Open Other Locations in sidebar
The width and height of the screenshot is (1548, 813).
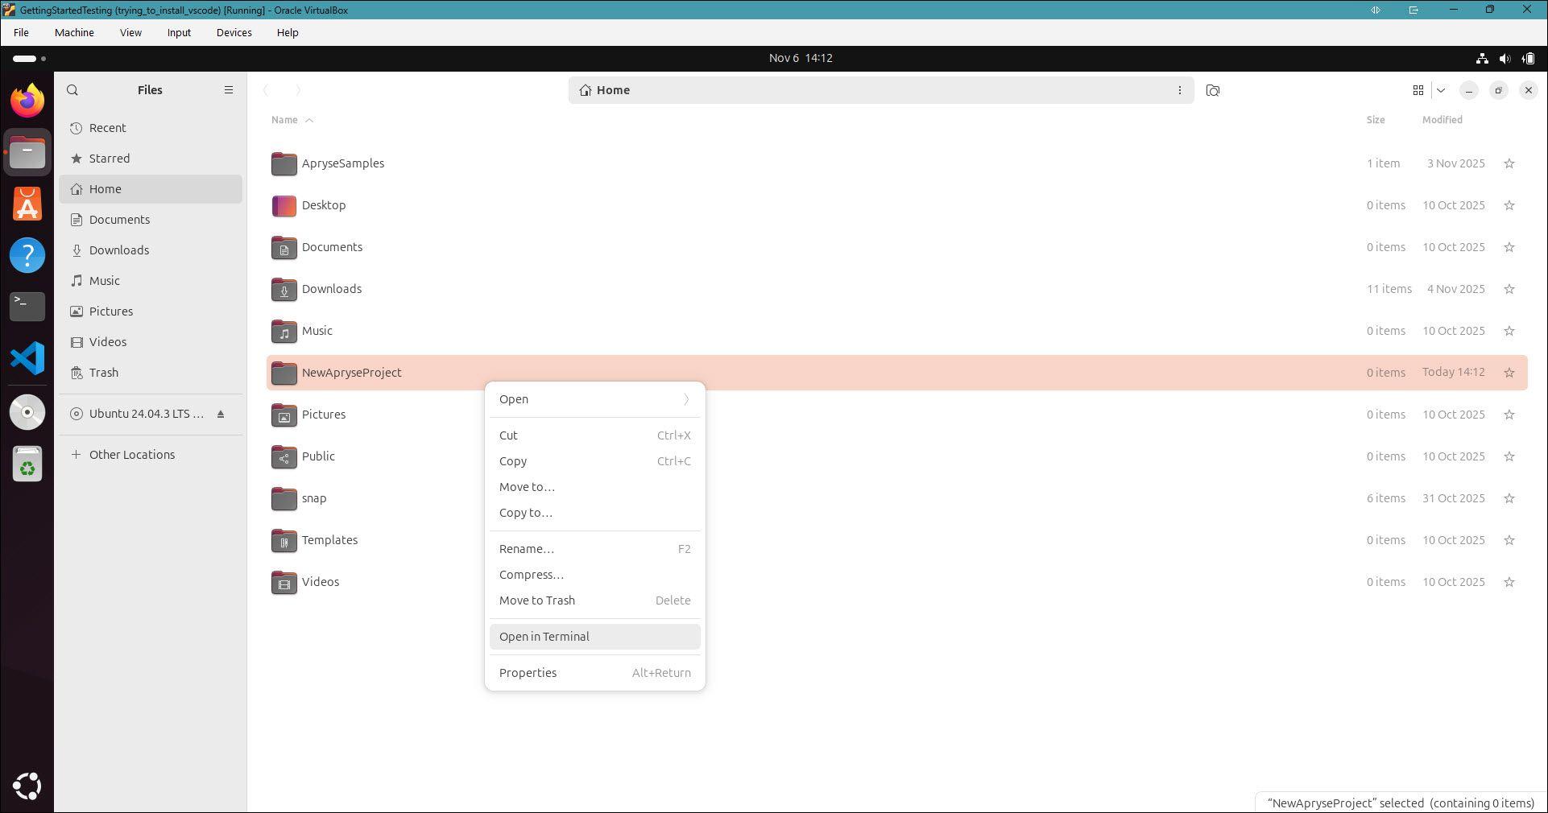(132, 455)
